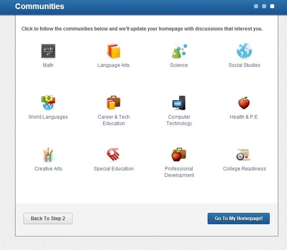287x250 pixels.
Task: Click Back To Step 2 button
Action: 48,218
